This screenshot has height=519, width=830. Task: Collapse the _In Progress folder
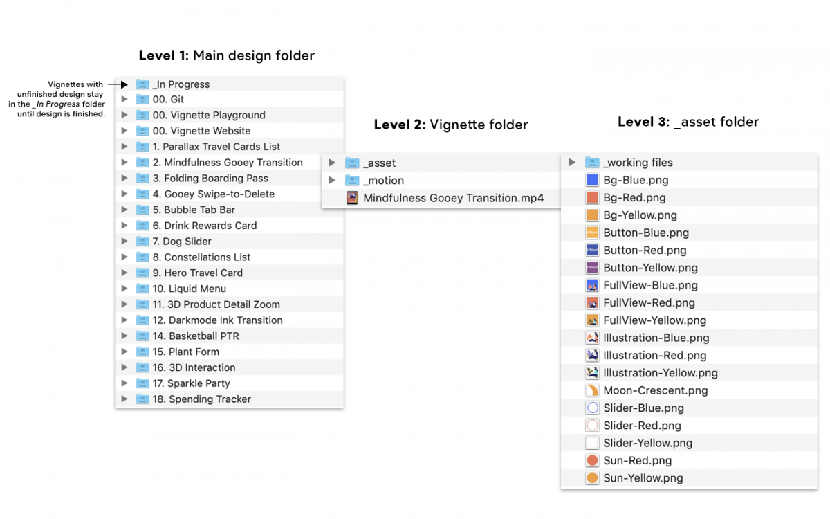124,84
